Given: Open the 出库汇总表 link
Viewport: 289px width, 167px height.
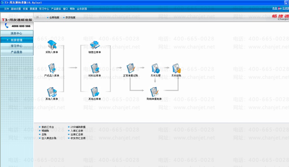Looking at the screenshot, I should click(x=77, y=134).
